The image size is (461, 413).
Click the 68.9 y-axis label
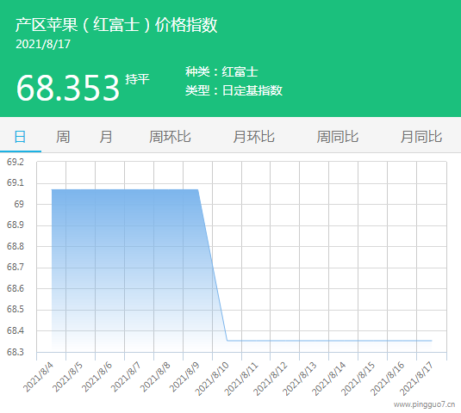pyautogui.click(x=16, y=225)
